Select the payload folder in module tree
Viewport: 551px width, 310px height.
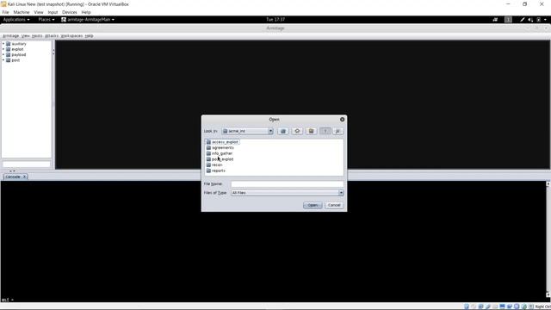coord(16,55)
